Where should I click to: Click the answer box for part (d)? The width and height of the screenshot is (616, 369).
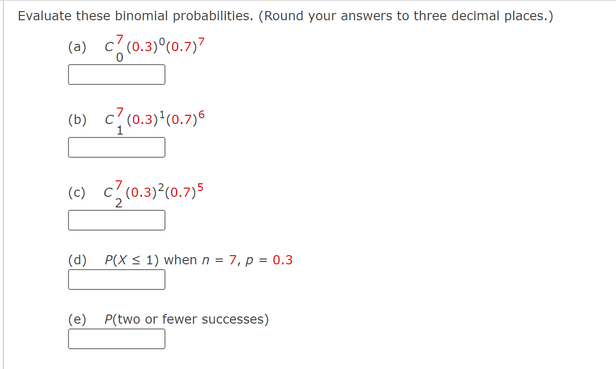(117, 279)
